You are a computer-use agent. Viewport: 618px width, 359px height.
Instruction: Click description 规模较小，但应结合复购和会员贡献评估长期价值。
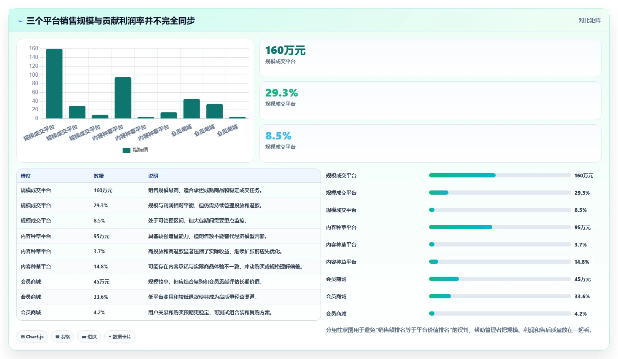pyautogui.click(x=206, y=282)
